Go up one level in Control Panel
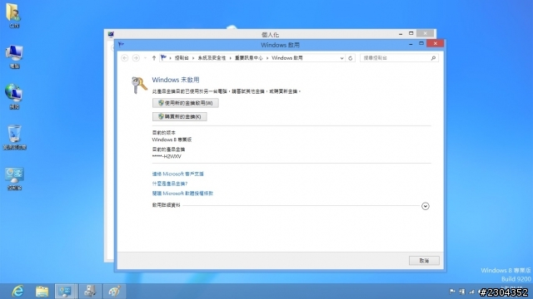Viewport: 533px width, 299px height. pos(154,58)
